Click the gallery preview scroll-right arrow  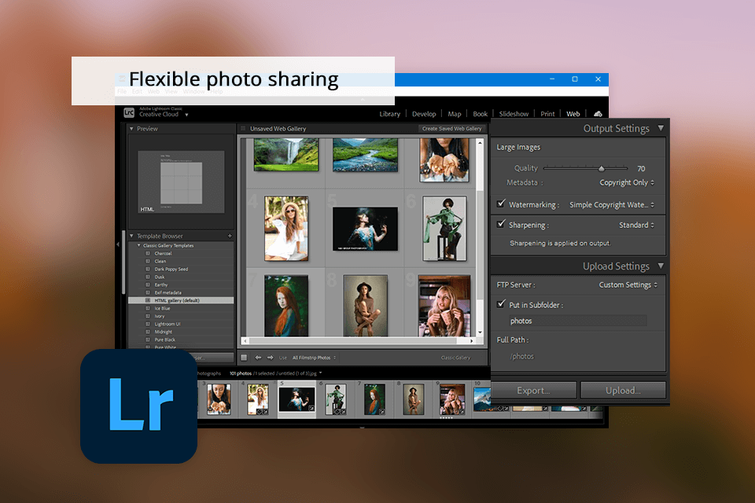tap(472, 341)
